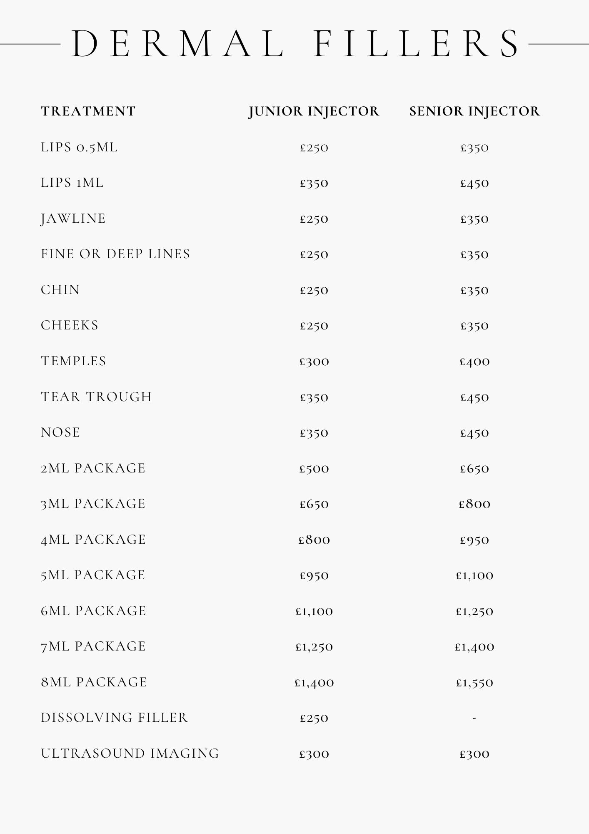The width and height of the screenshot is (589, 834).
Task: Select the Tear Trough treatment label
Action: [96, 397]
